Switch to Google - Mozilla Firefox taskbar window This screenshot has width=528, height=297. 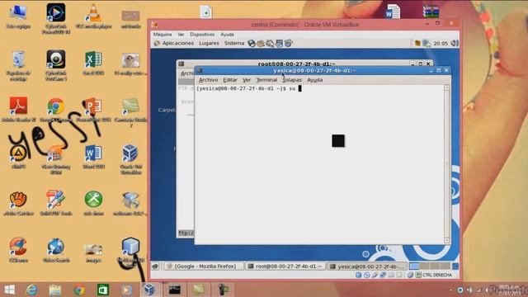point(205,266)
